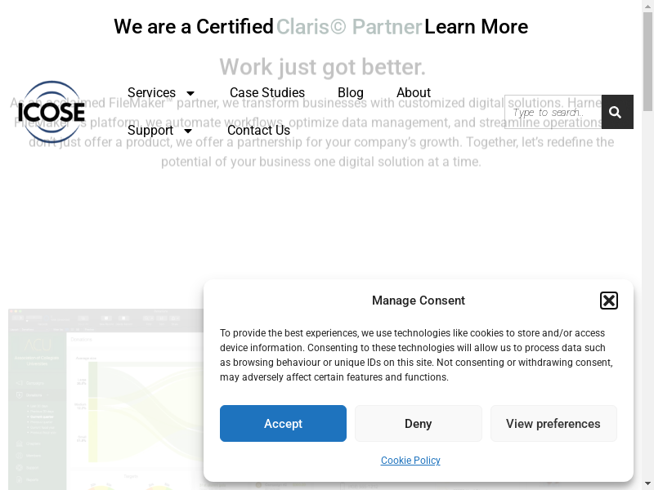The height and width of the screenshot is (490, 654).
Task: Open the Cookie Policy link
Action: [x=410, y=461]
